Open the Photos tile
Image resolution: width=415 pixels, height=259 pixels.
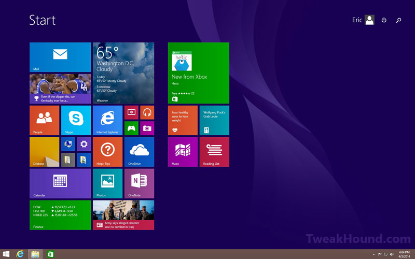(108, 183)
